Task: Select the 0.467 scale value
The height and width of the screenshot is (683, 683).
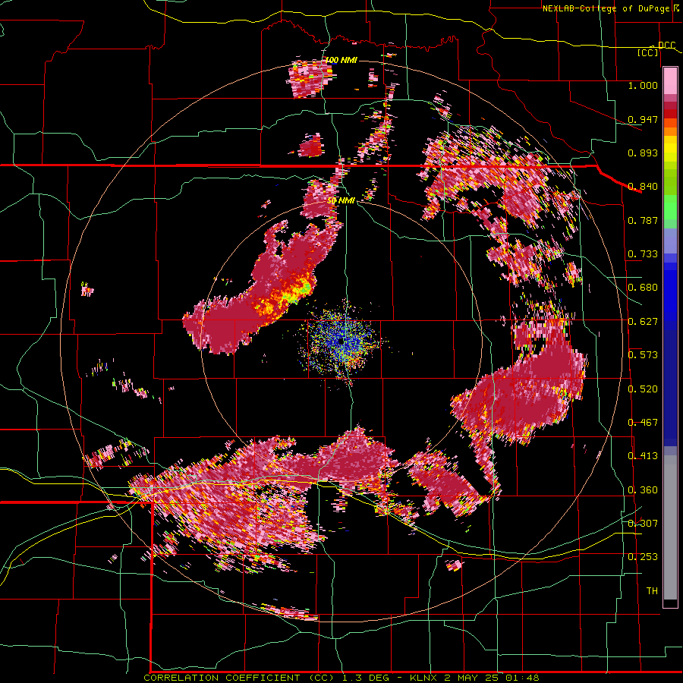Action: pyautogui.click(x=643, y=423)
